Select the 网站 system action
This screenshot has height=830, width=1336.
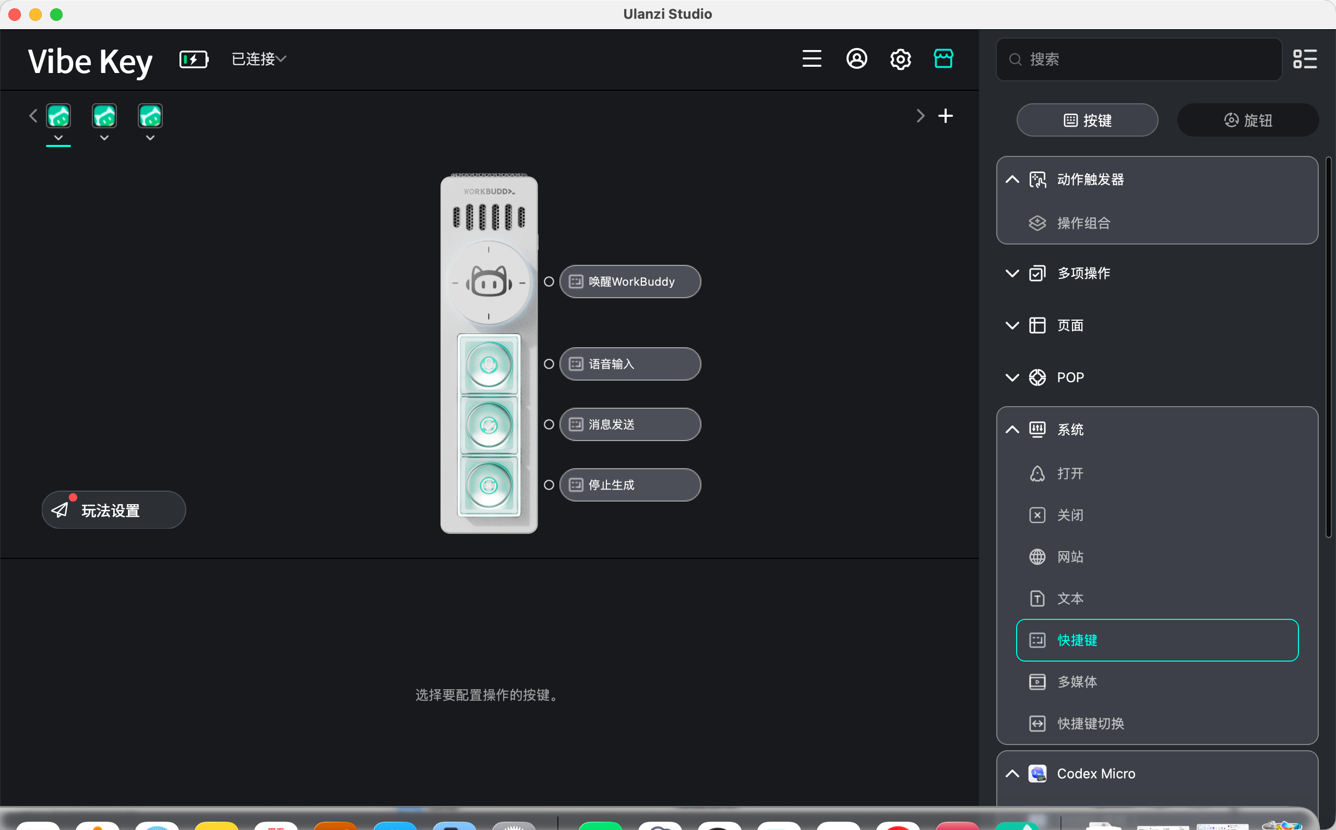pyautogui.click(x=1157, y=557)
